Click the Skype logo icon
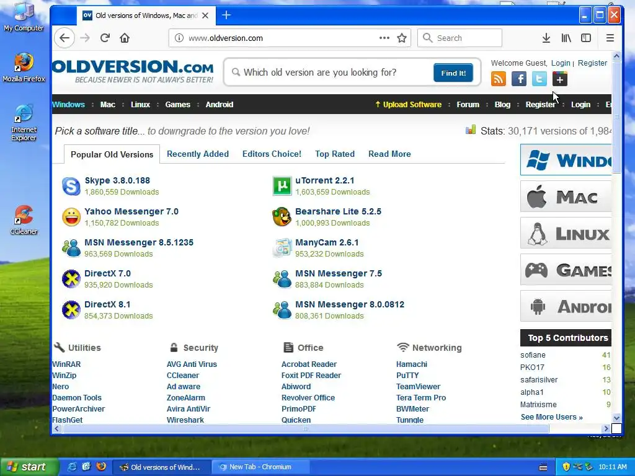This screenshot has height=476, width=635. (x=71, y=186)
